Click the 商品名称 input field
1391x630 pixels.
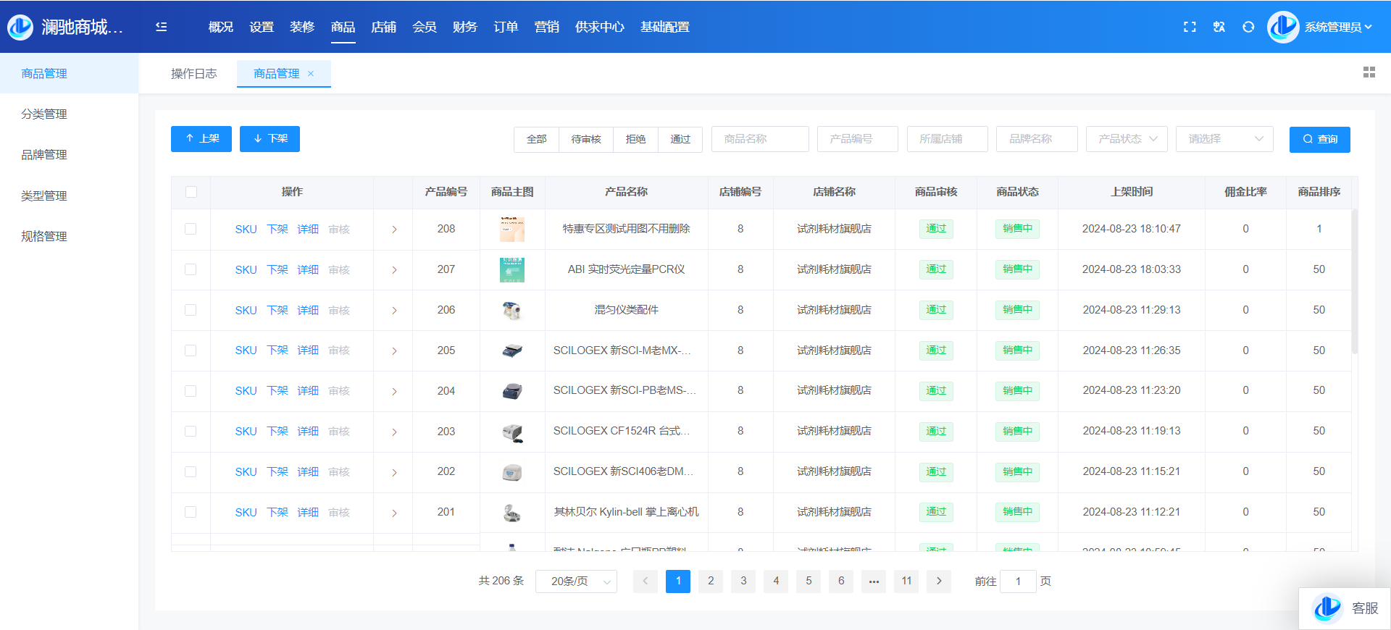click(760, 139)
